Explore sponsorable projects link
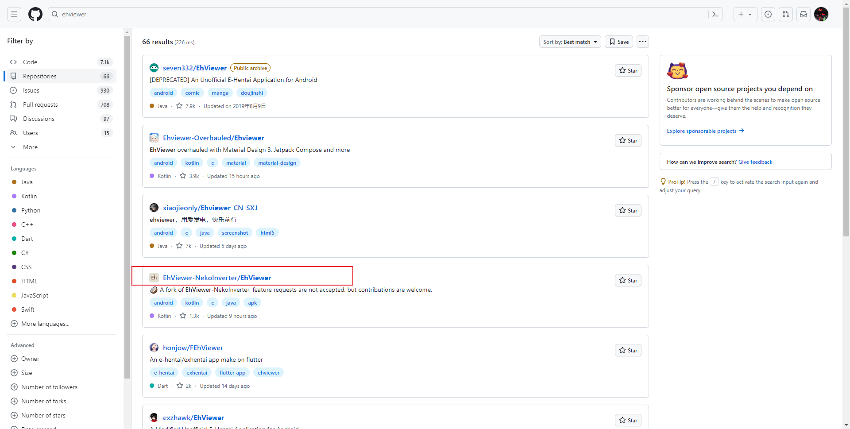 pyautogui.click(x=706, y=131)
